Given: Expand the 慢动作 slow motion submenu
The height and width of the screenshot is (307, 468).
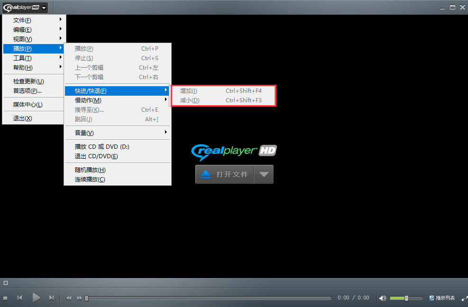Looking at the screenshot, I should point(88,100).
